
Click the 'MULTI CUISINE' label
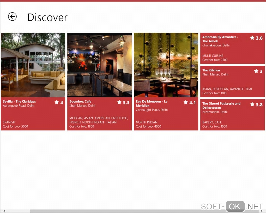coord(213,56)
